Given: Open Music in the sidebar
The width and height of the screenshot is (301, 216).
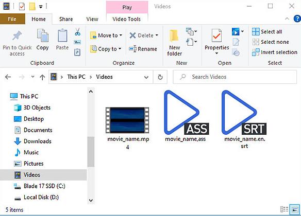Looking at the screenshot, I should (x=26, y=152).
